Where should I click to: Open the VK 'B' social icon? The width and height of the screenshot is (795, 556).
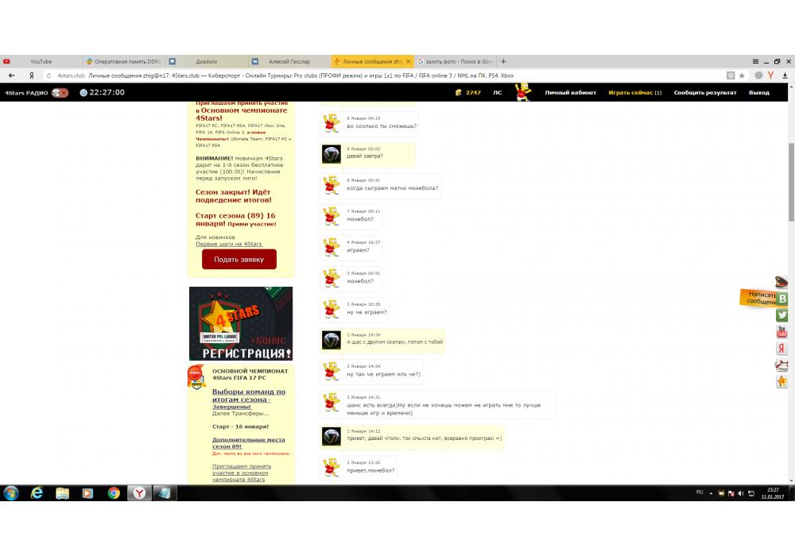[x=782, y=299]
